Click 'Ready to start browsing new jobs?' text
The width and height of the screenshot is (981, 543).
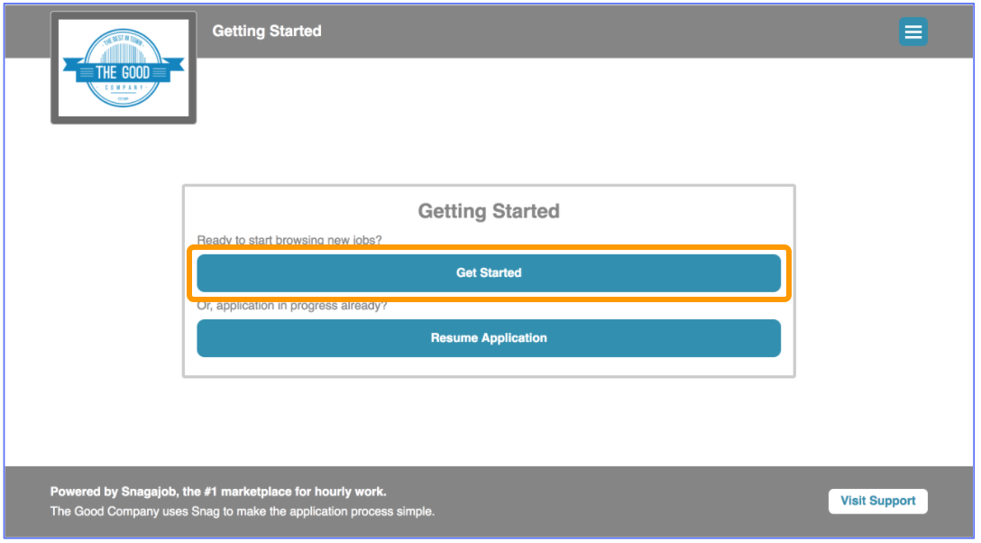pos(289,240)
